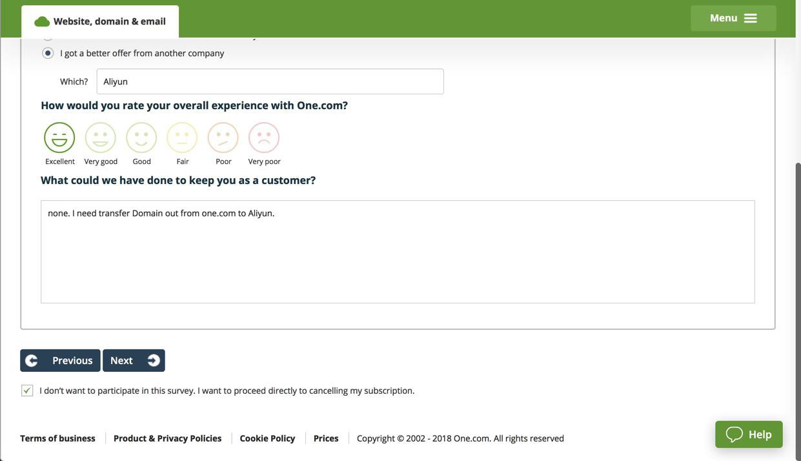Go back with the Previous button
Viewport: 801px width, 461px height.
click(x=60, y=360)
